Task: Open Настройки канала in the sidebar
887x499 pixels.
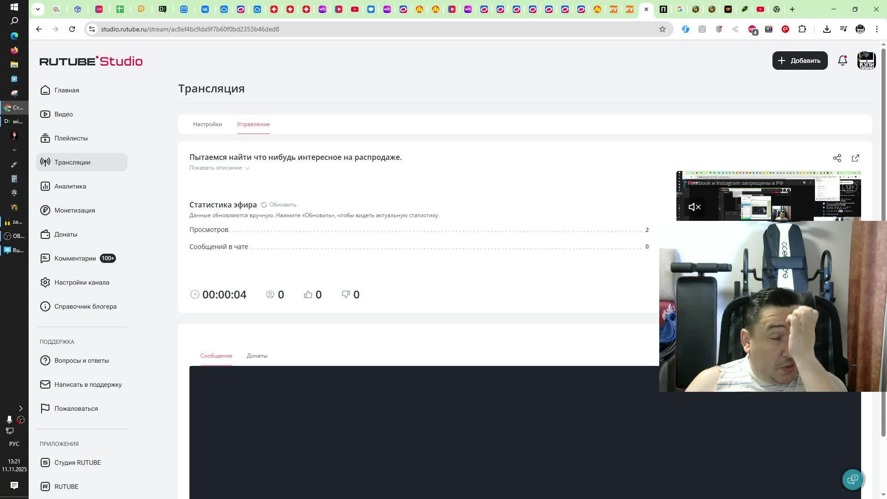Action: point(81,282)
